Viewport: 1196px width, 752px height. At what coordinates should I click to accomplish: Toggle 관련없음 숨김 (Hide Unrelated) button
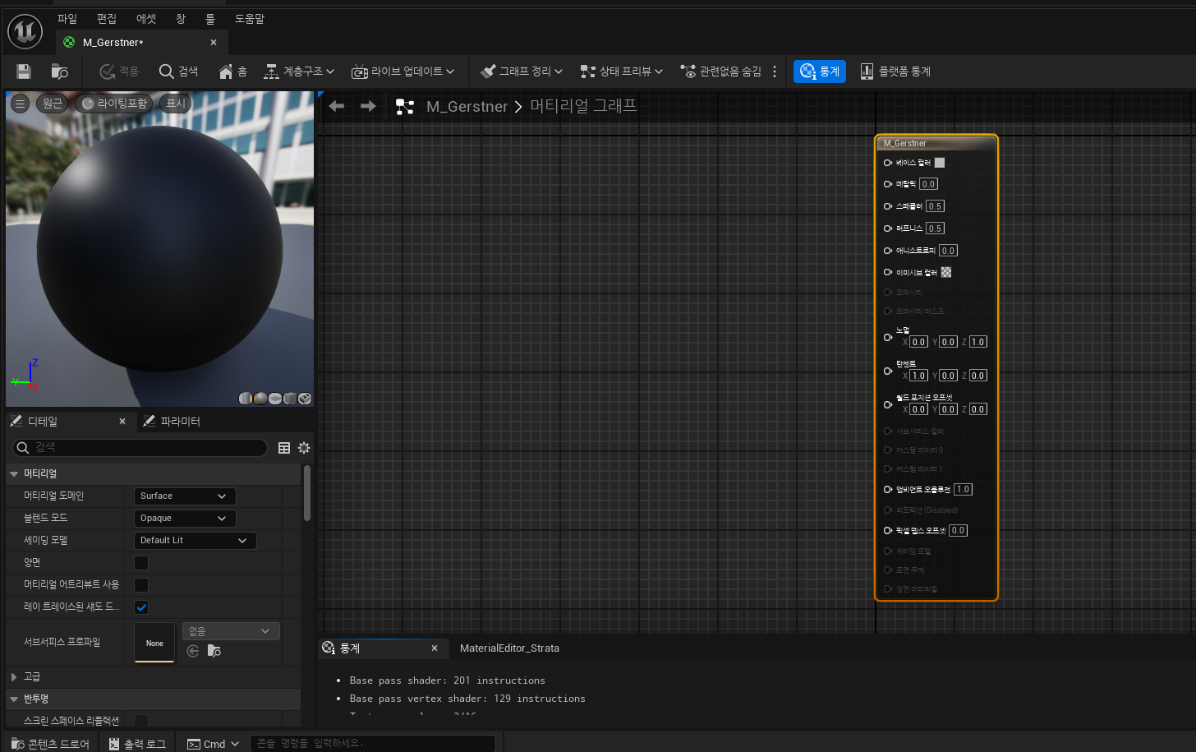720,72
